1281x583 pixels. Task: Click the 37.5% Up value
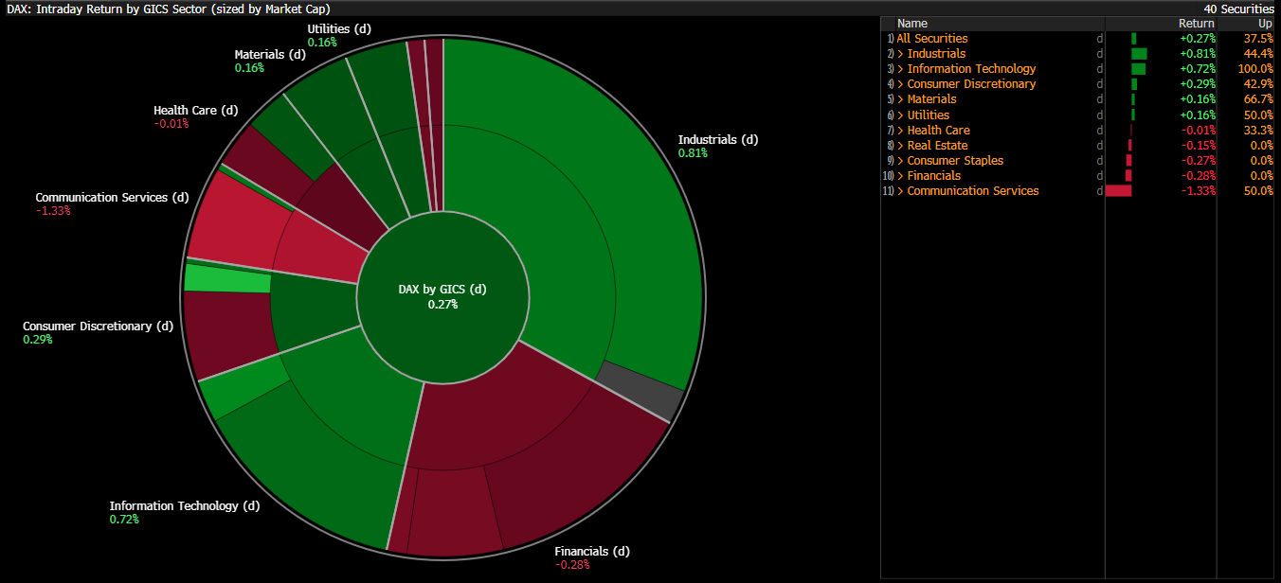(x=1258, y=39)
